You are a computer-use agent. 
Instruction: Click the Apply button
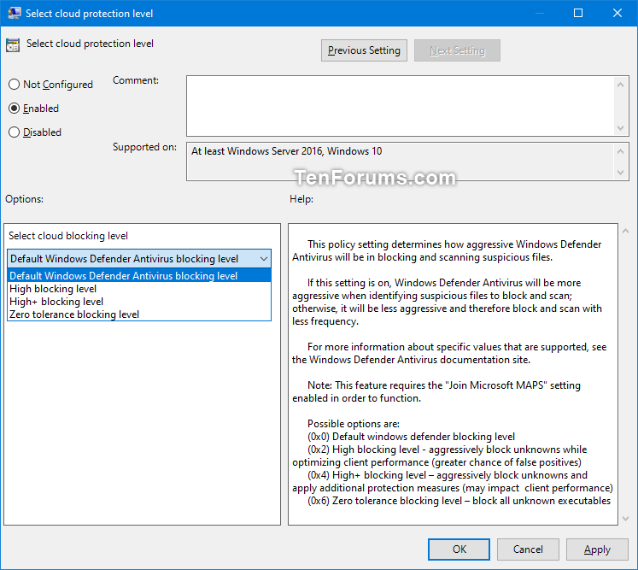click(x=597, y=549)
